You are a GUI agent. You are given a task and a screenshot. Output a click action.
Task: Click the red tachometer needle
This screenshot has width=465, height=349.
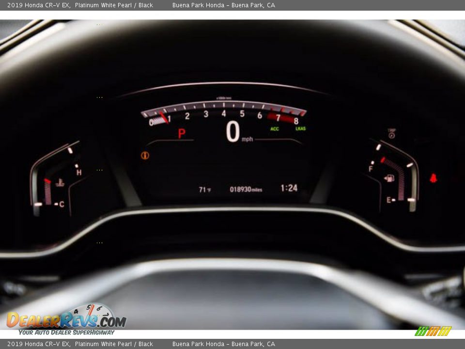pyautogui.click(x=163, y=117)
